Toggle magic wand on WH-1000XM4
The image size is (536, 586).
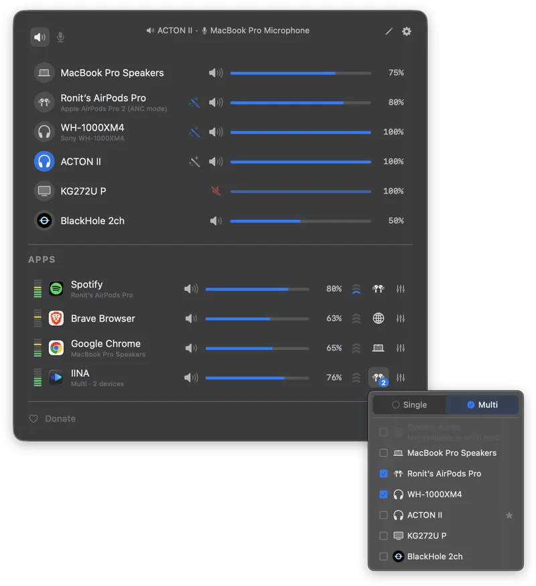tap(194, 131)
